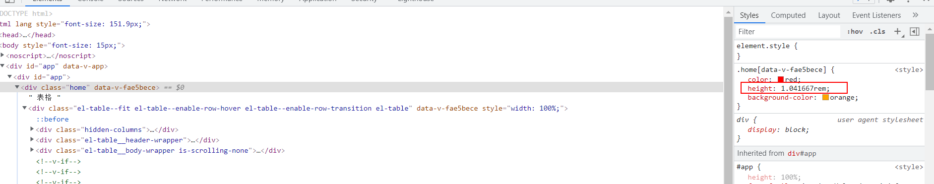
Task: Edit the height 1.041667rem value
Action: click(x=803, y=88)
